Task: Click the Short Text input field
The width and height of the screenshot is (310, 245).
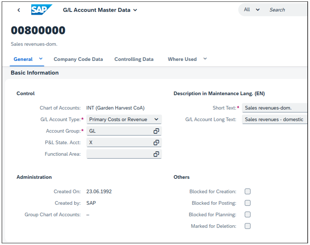Action: [x=275, y=108]
